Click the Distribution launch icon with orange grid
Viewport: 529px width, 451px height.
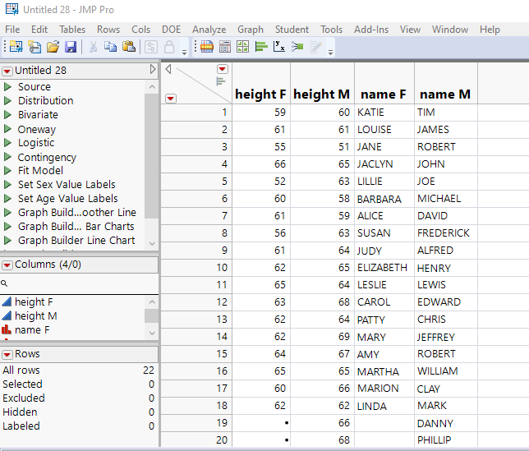coord(207,47)
